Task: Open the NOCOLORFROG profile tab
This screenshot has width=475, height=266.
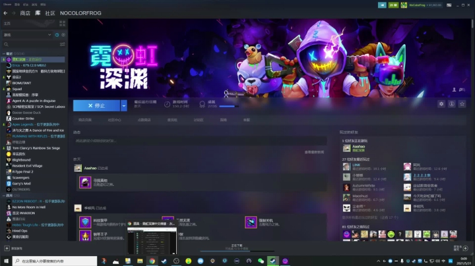Action: click(x=80, y=13)
